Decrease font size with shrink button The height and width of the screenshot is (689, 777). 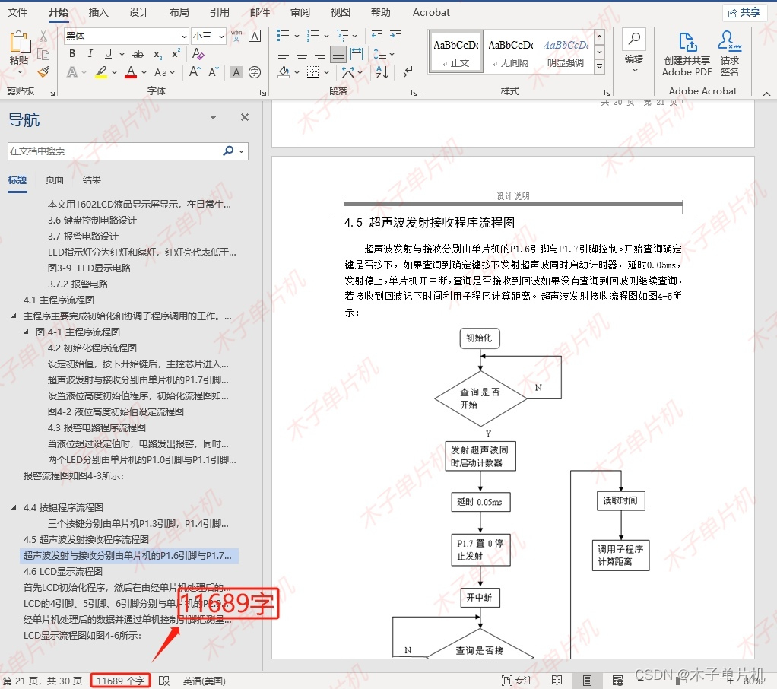[x=214, y=72]
